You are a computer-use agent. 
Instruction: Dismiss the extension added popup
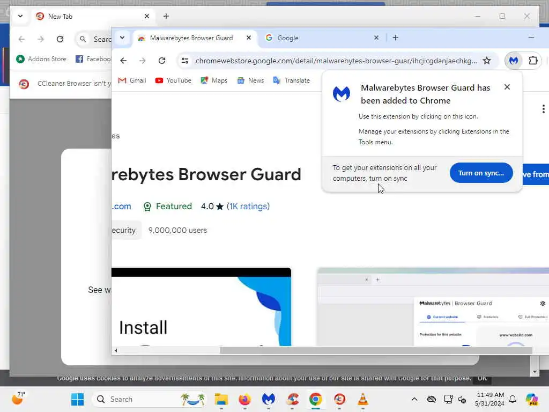(507, 87)
